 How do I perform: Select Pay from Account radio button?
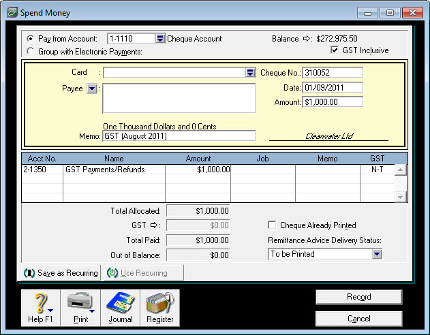click(30, 39)
